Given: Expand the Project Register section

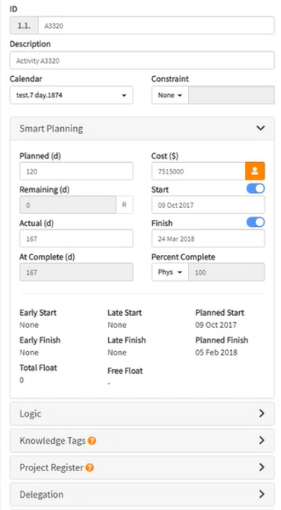Looking at the screenshot, I should tap(142, 467).
